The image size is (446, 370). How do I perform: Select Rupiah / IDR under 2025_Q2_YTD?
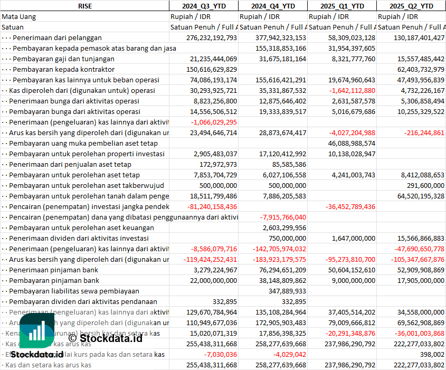pos(397,16)
